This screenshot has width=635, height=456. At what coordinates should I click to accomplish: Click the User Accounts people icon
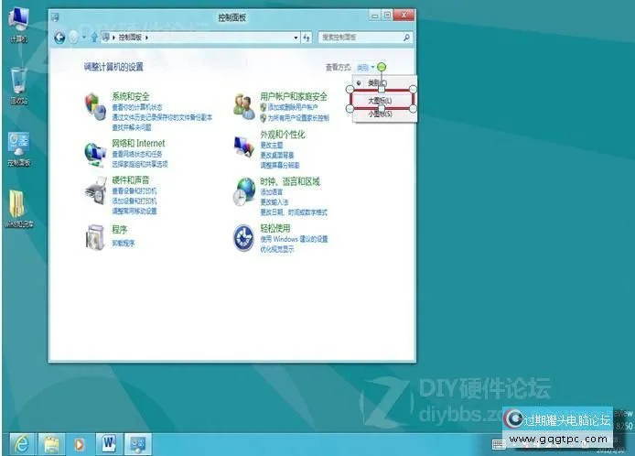[x=244, y=106]
